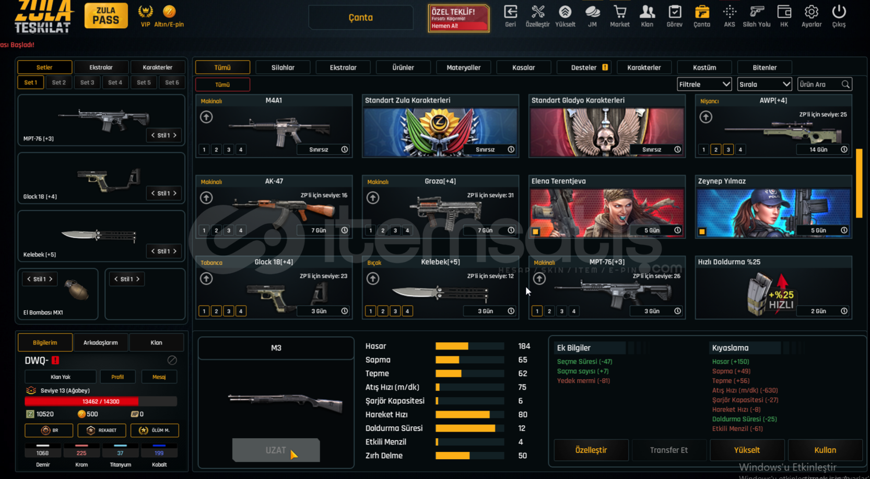Toggle slot 2 on AWP[+4] card

(716, 150)
